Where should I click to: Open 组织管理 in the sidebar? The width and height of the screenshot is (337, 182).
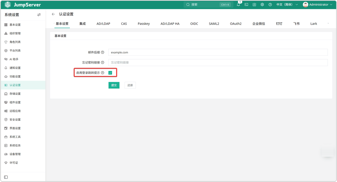coord(23,33)
